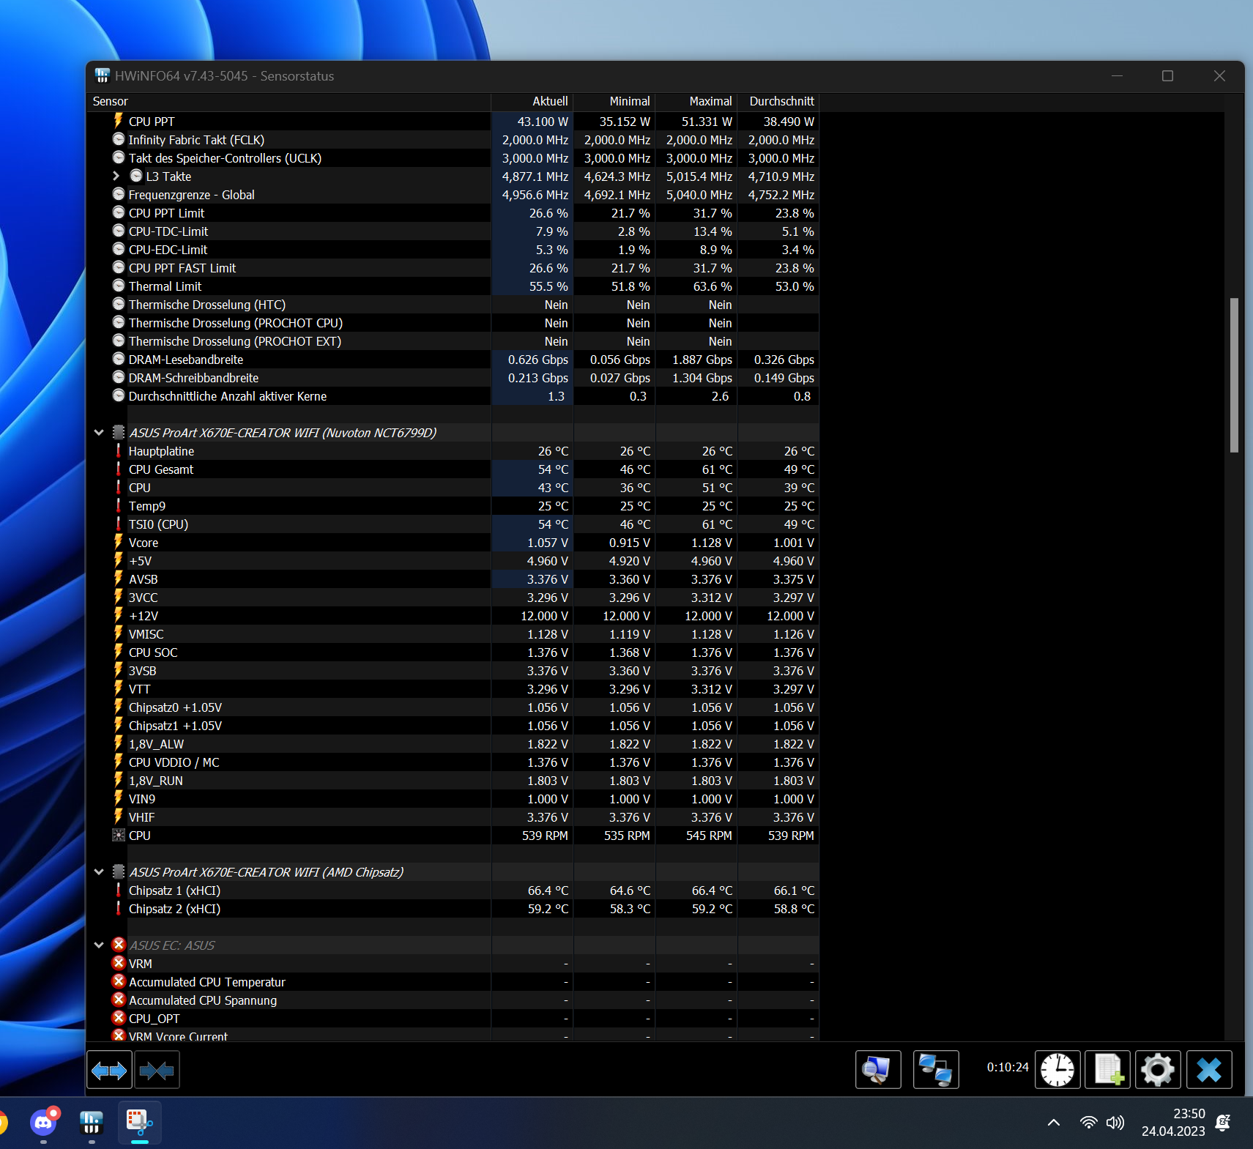Click the shrink columns arrows button
1253x1149 pixels.
[x=157, y=1069]
